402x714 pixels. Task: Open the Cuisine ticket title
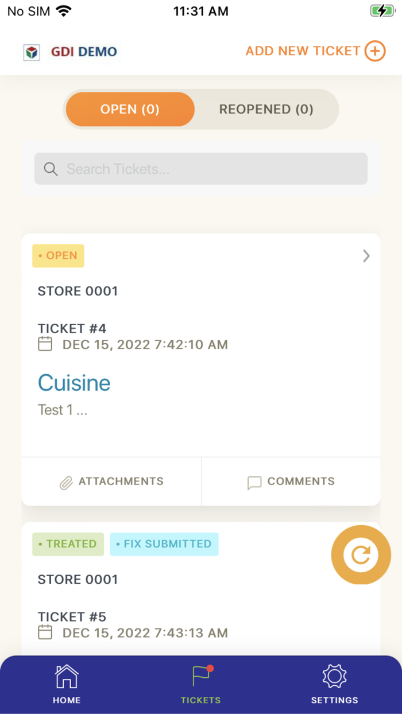pos(74,383)
